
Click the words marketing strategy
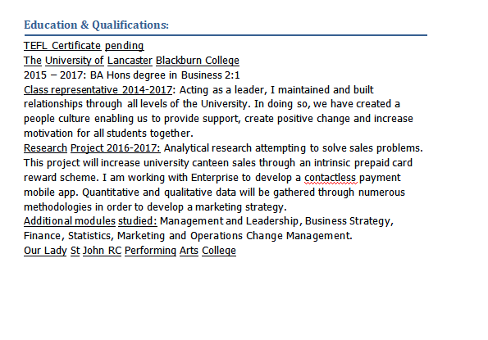tap(240, 207)
